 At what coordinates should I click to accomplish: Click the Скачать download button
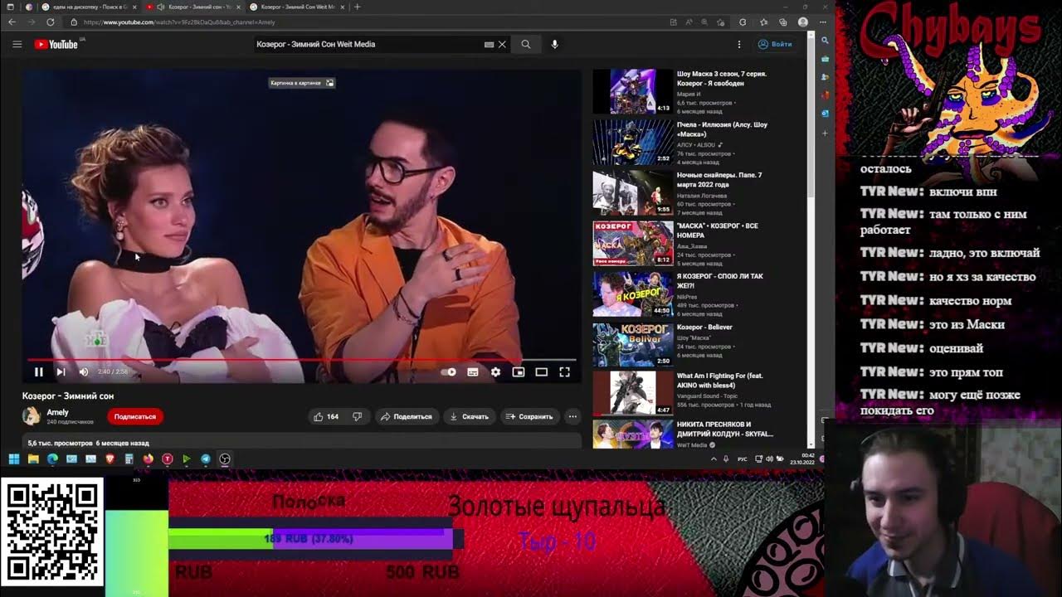pyautogui.click(x=469, y=416)
